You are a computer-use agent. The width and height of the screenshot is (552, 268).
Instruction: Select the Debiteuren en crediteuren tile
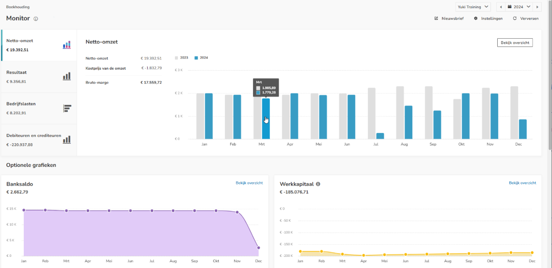point(39,140)
